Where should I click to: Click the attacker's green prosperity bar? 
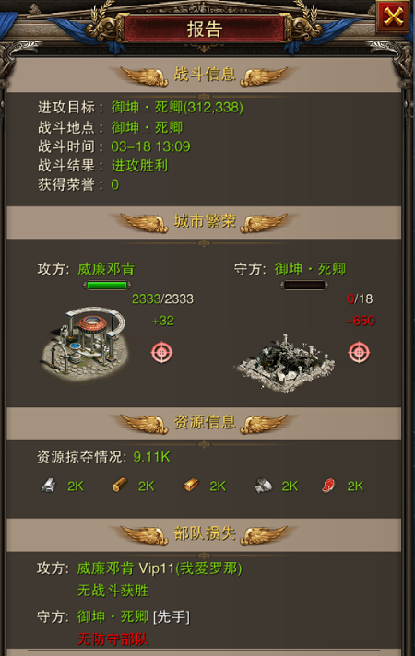click(107, 286)
